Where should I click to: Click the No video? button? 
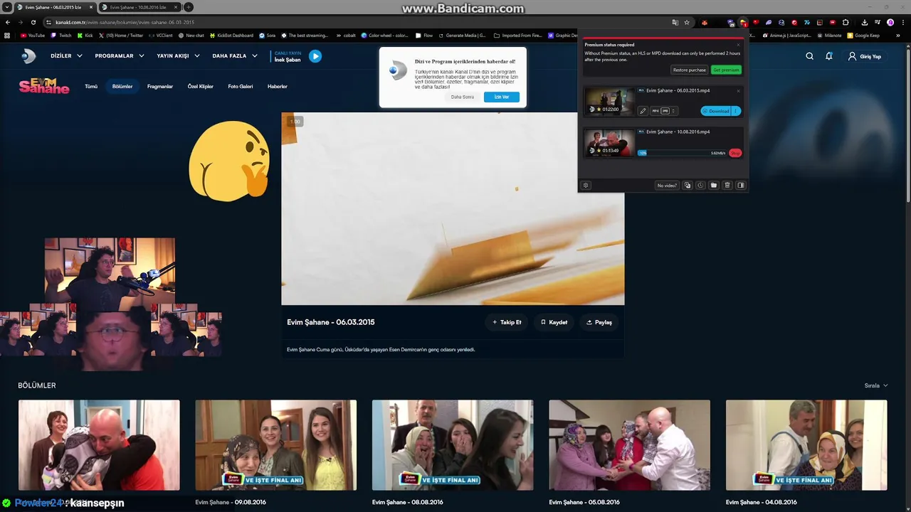667,185
